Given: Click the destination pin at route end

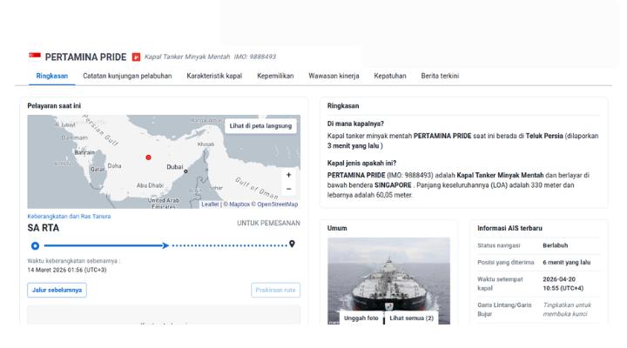Looking at the screenshot, I should pyautogui.click(x=292, y=244).
